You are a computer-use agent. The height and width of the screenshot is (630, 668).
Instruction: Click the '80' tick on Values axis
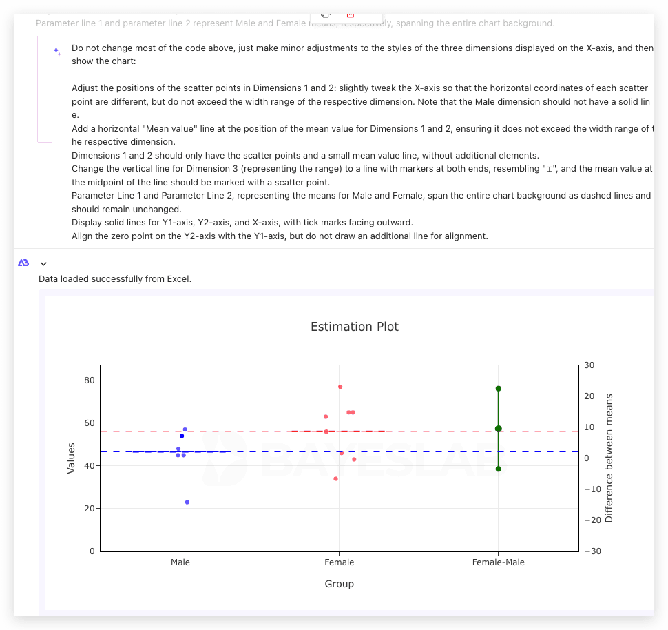(x=90, y=380)
